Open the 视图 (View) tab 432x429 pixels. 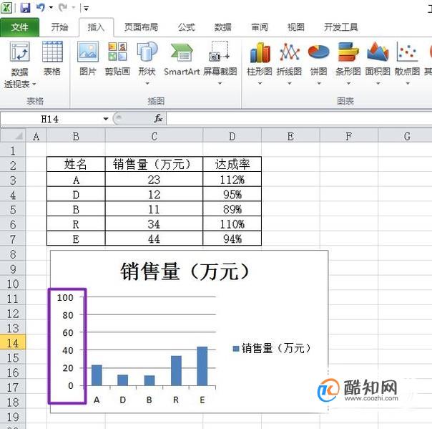tap(296, 27)
